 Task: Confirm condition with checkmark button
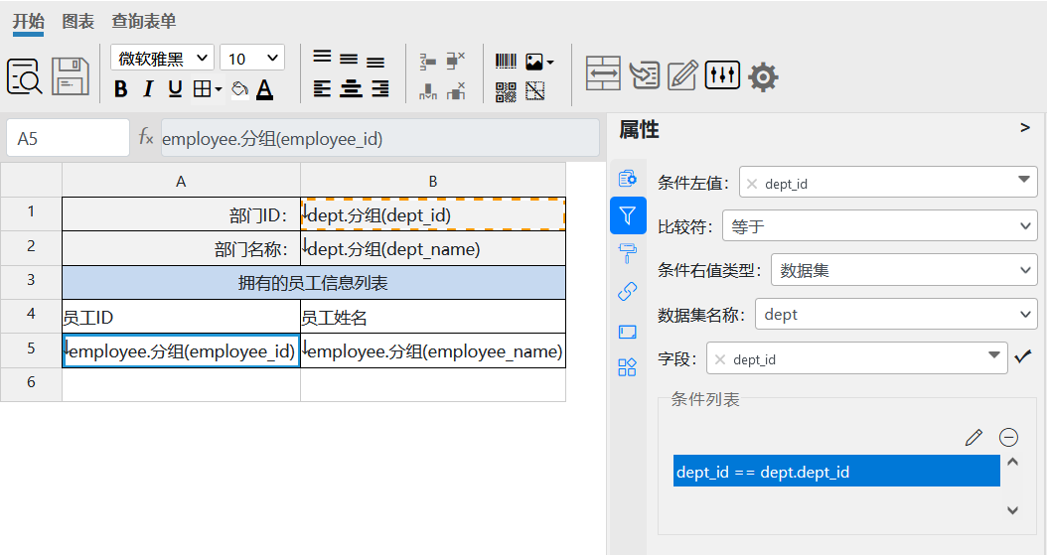point(1023,356)
